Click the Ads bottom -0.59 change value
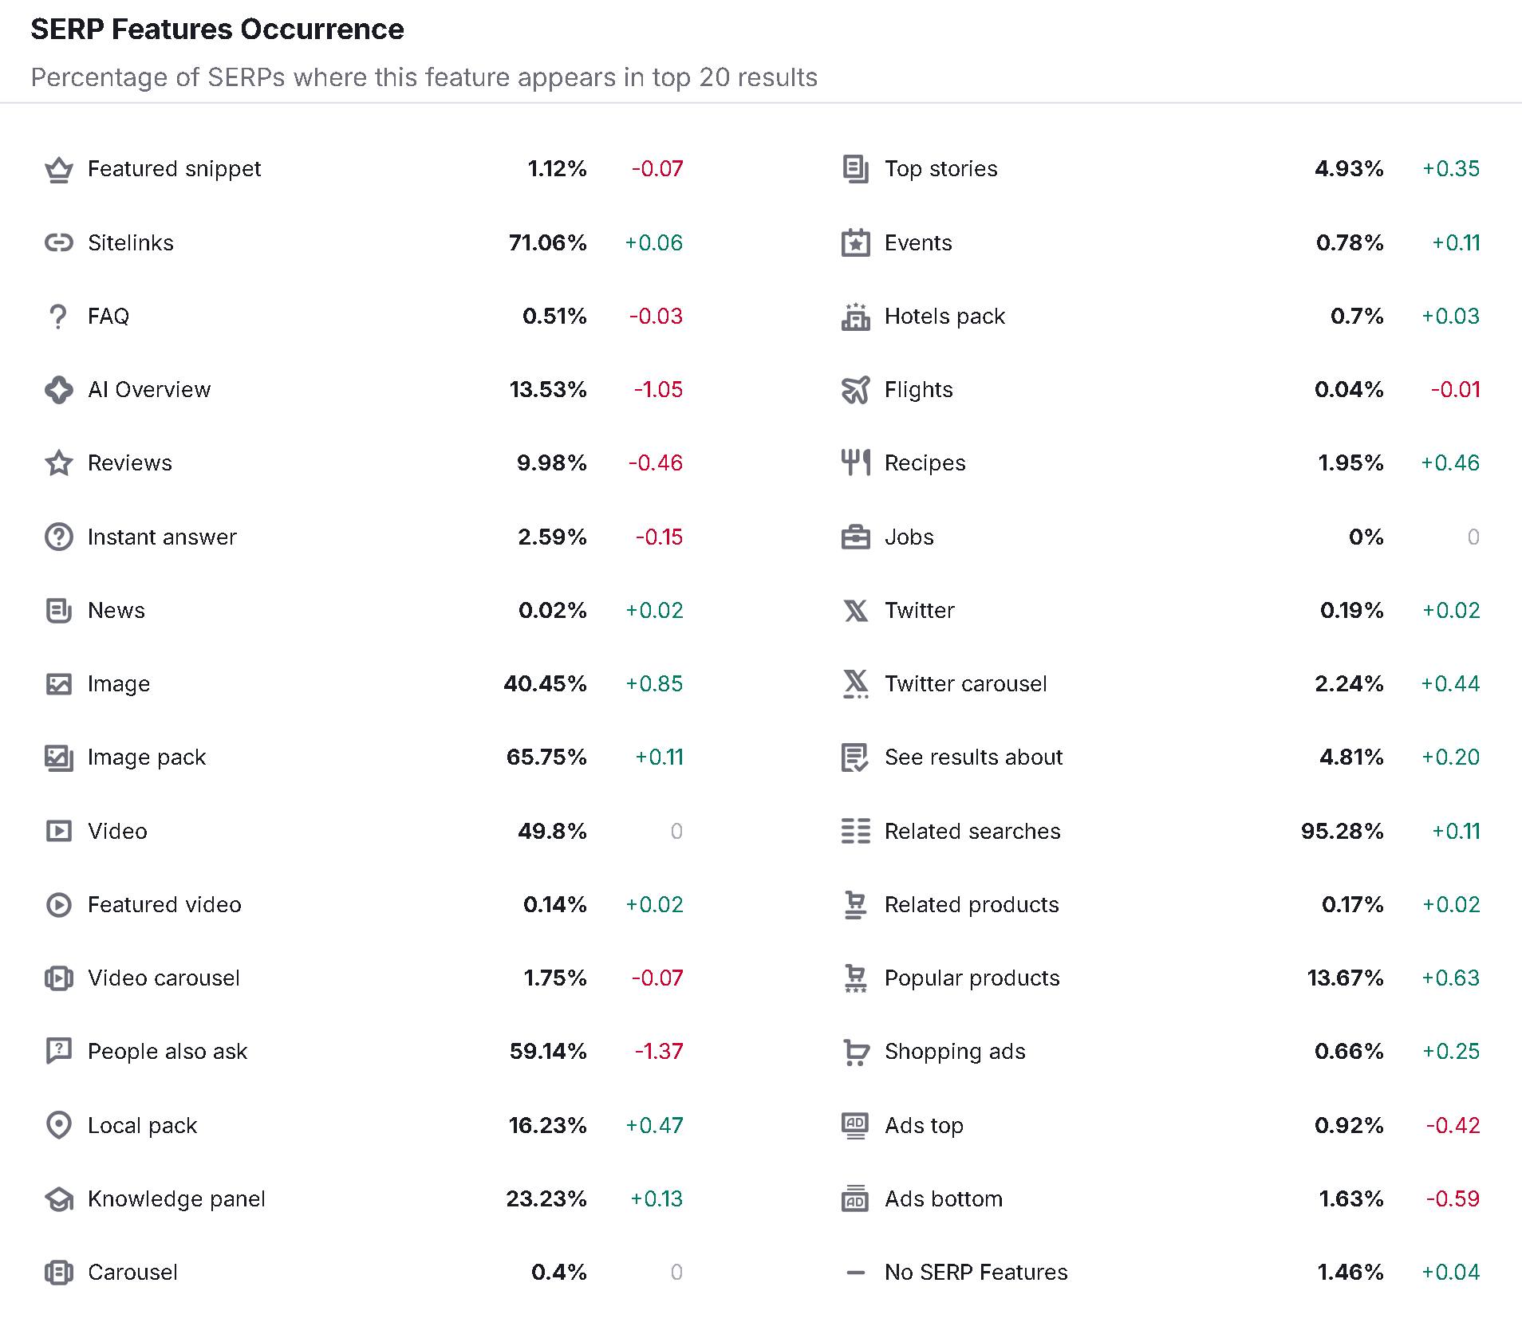Viewport: 1522px width, 1330px height. pos(1453,1198)
